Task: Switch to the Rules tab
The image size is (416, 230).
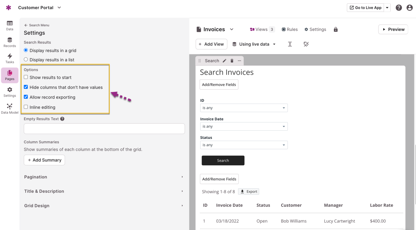Action: [x=290, y=29]
